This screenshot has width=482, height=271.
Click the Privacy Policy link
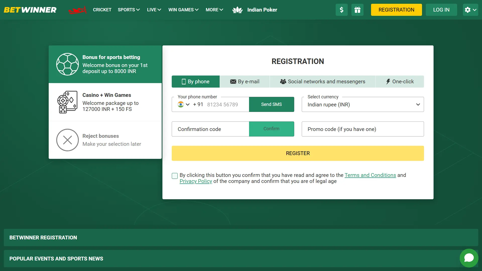196,181
